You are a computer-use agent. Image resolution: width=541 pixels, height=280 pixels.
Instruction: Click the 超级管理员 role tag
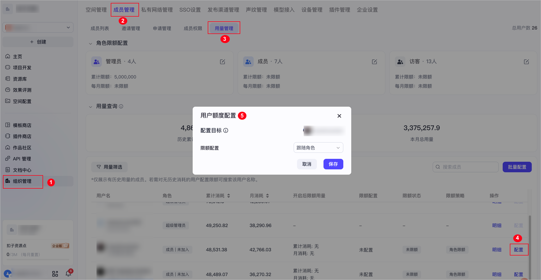[x=175, y=225]
